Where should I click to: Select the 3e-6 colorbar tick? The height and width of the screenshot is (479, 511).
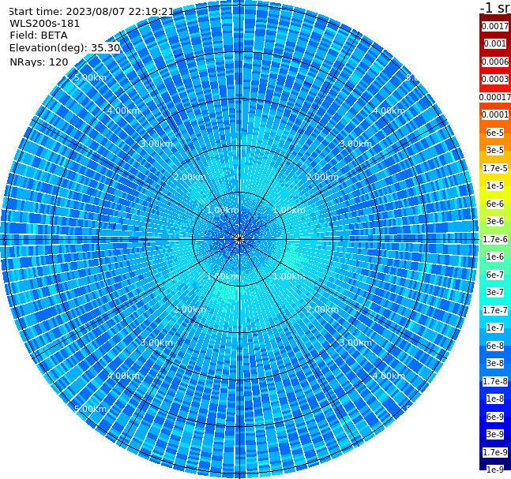pos(495,221)
